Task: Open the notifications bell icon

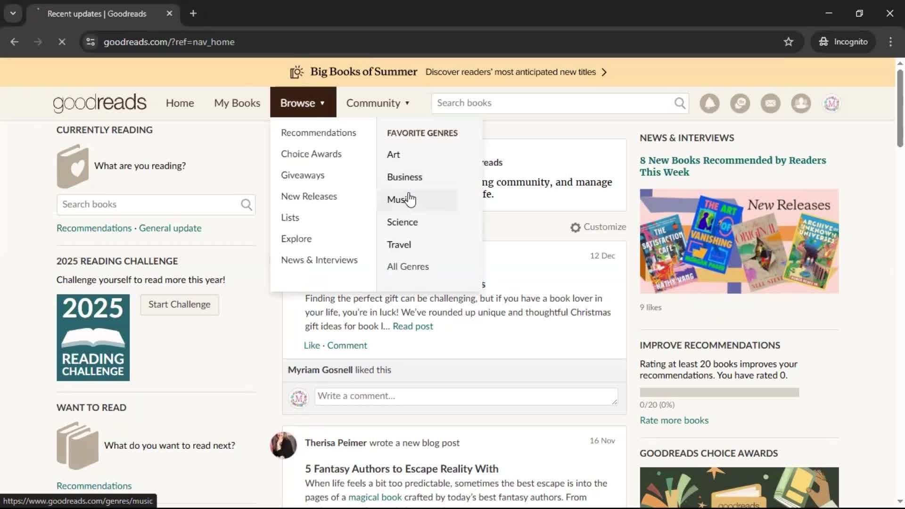Action: click(x=709, y=103)
